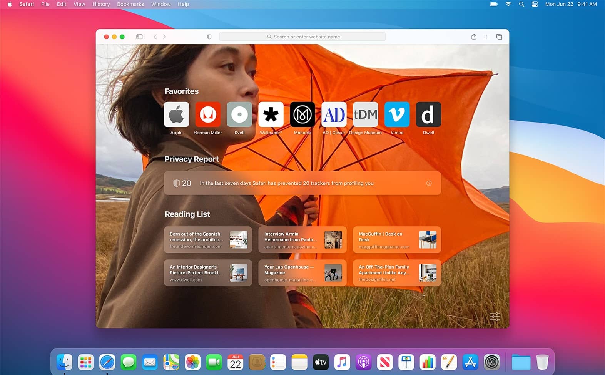Open start page customization settings
Image resolution: width=605 pixels, height=375 pixels.
coord(495,317)
